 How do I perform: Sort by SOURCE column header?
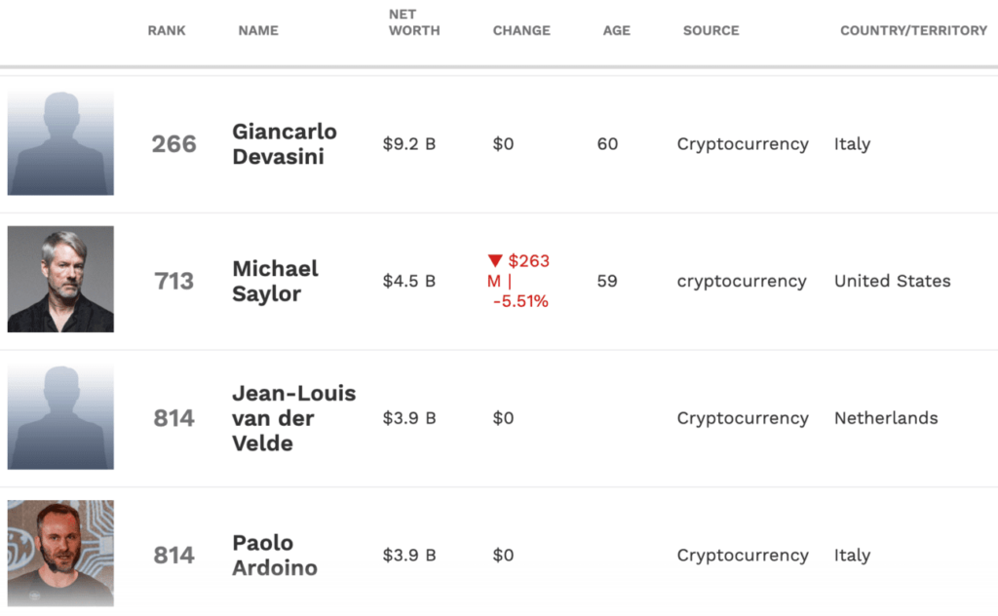coord(711,30)
